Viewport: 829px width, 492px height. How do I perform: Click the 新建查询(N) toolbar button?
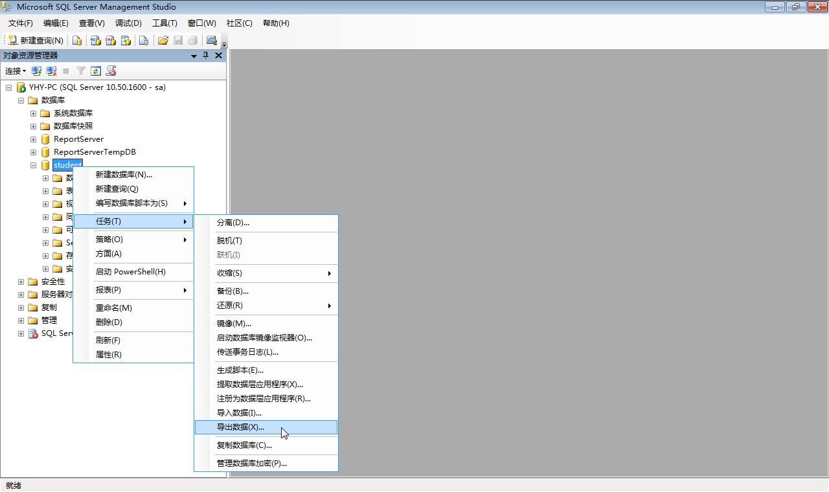36,40
